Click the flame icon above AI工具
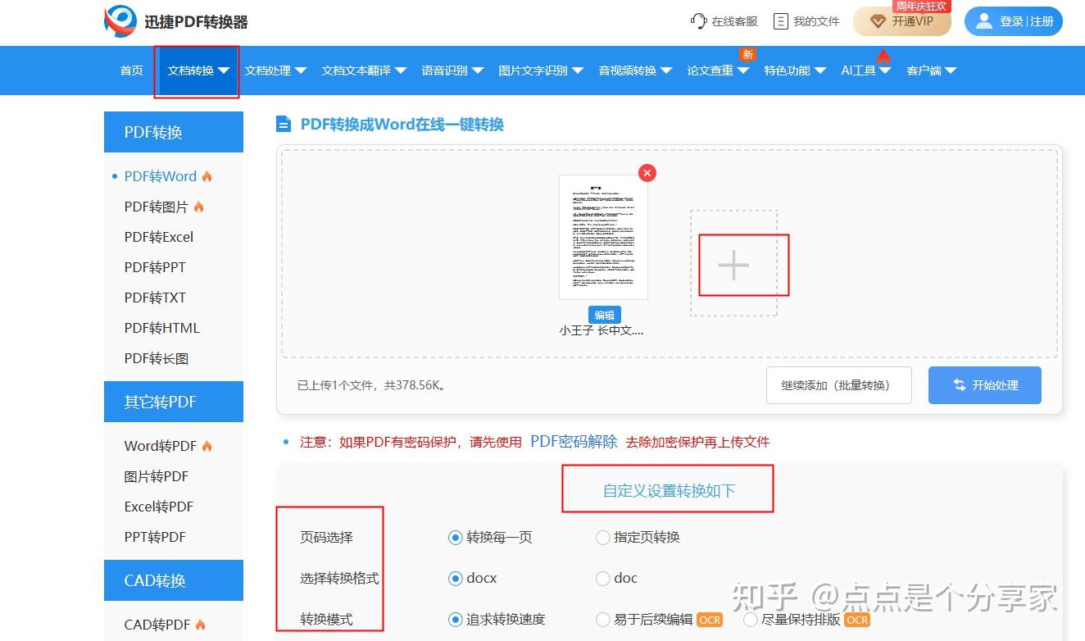1085x641 pixels. pos(883,57)
